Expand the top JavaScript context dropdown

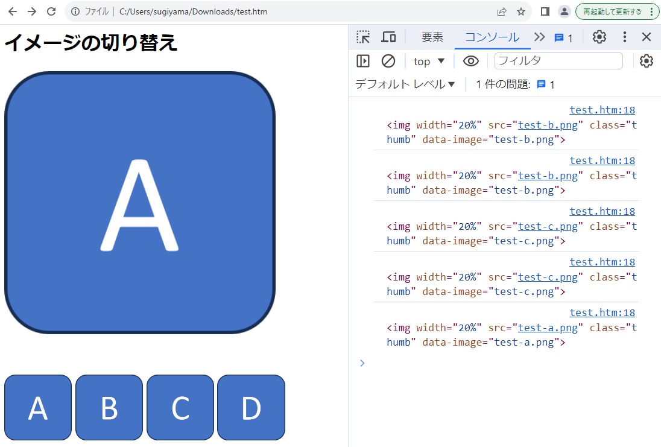click(x=429, y=61)
